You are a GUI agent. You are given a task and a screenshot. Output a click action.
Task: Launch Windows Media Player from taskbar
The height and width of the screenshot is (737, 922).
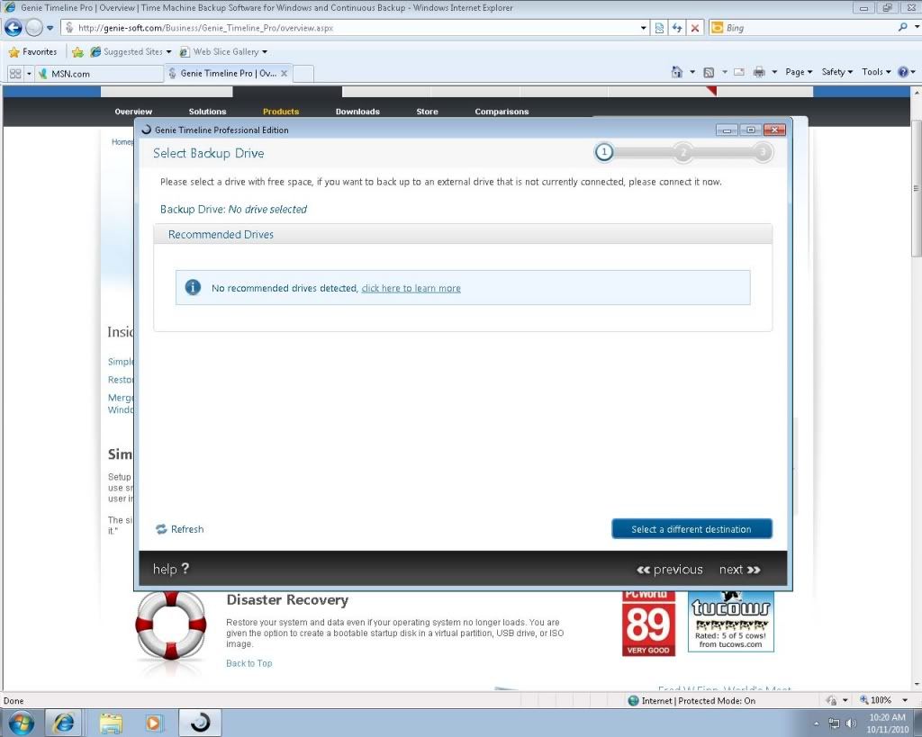[154, 723]
